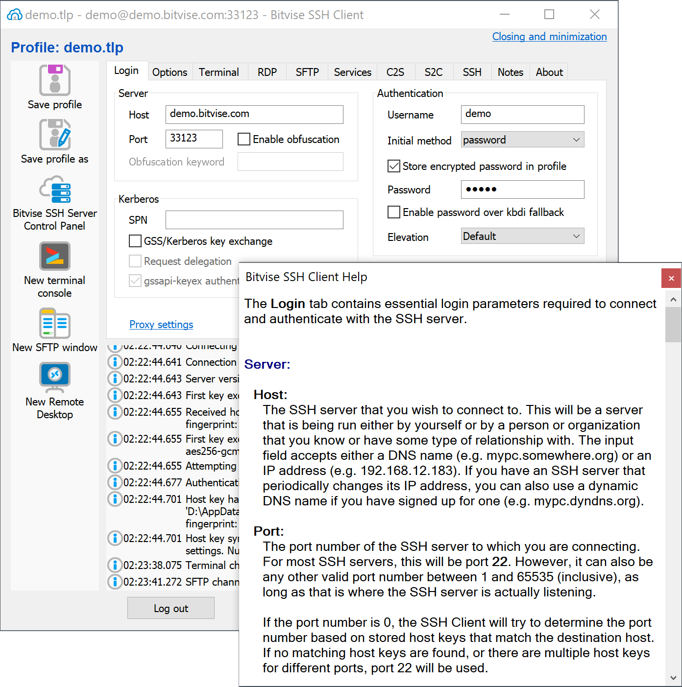
Task: Click info icon for 02:22:44.641 Connection log entry
Action: (115, 362)
